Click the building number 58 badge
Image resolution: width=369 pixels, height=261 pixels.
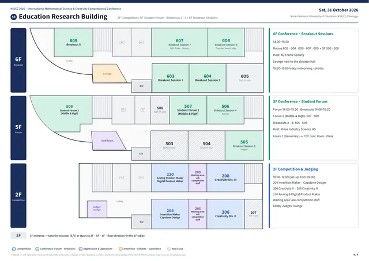14,17
